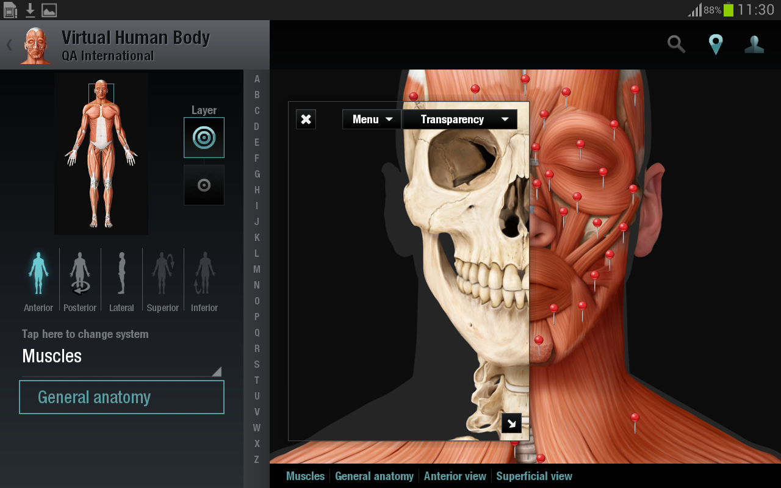781x488 pixels.
Task: Toggle the map pin markers icon
Action: (x=716, y=45)
